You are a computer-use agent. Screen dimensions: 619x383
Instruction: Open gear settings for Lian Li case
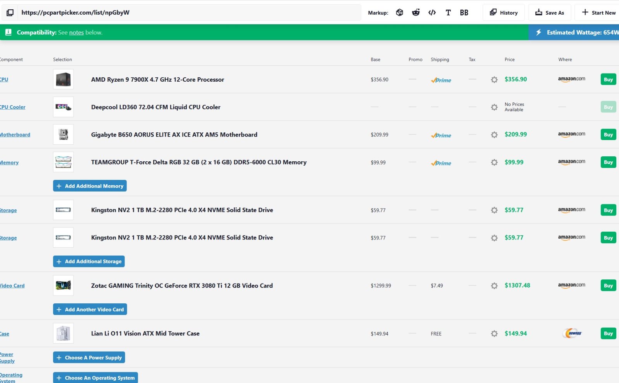(x=494, y=333)
